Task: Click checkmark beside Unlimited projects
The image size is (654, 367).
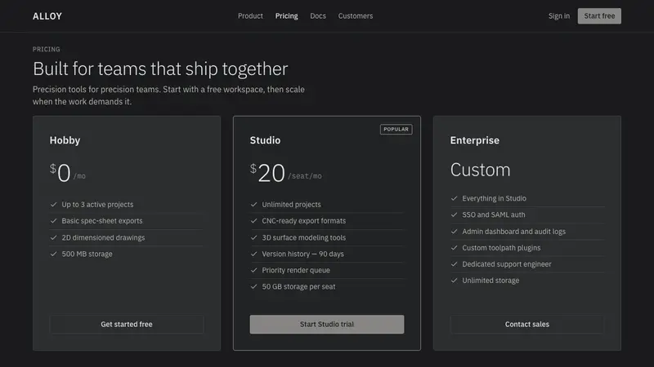Action: tap(253, 205)
